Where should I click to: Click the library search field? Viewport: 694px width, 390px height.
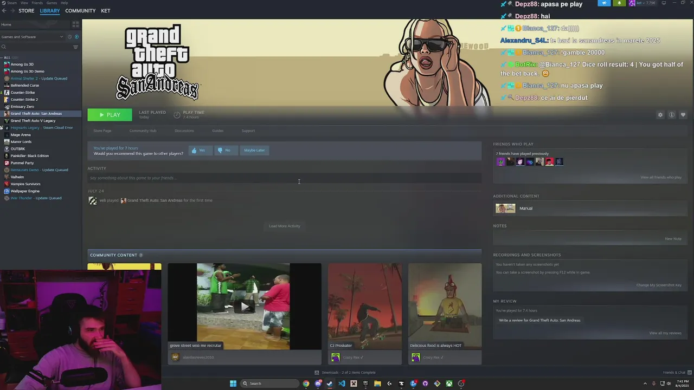36,47
